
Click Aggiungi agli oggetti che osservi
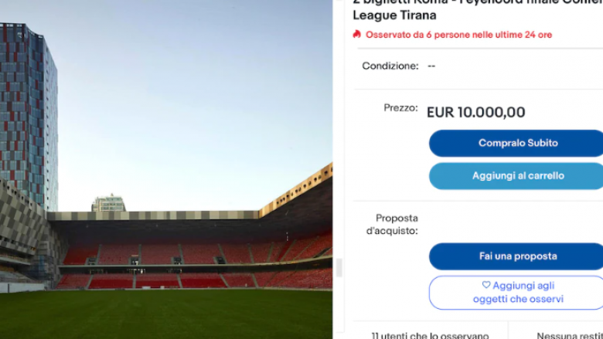(x=516, y=293)
